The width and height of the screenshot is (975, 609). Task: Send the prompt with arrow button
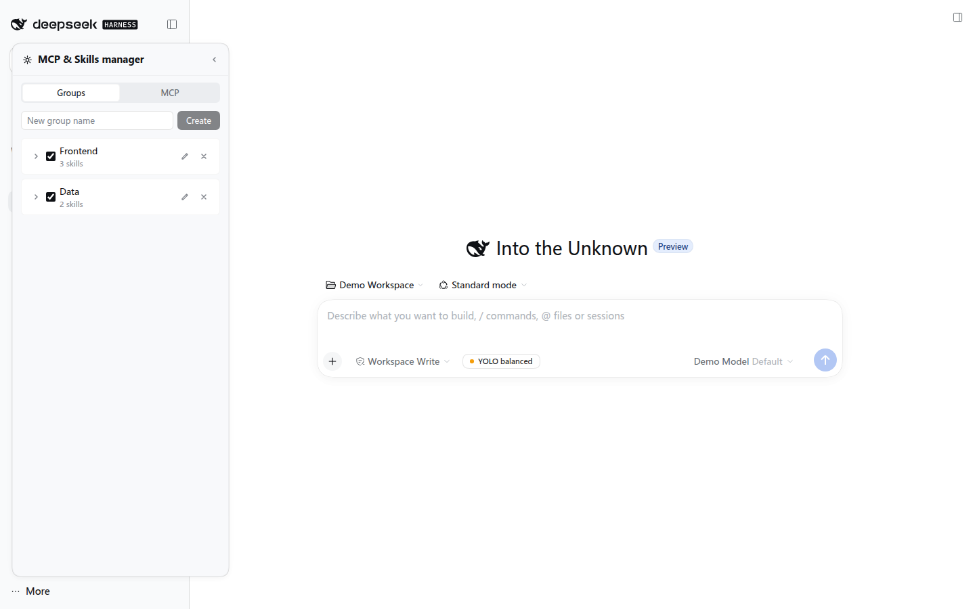click(825, 360)
